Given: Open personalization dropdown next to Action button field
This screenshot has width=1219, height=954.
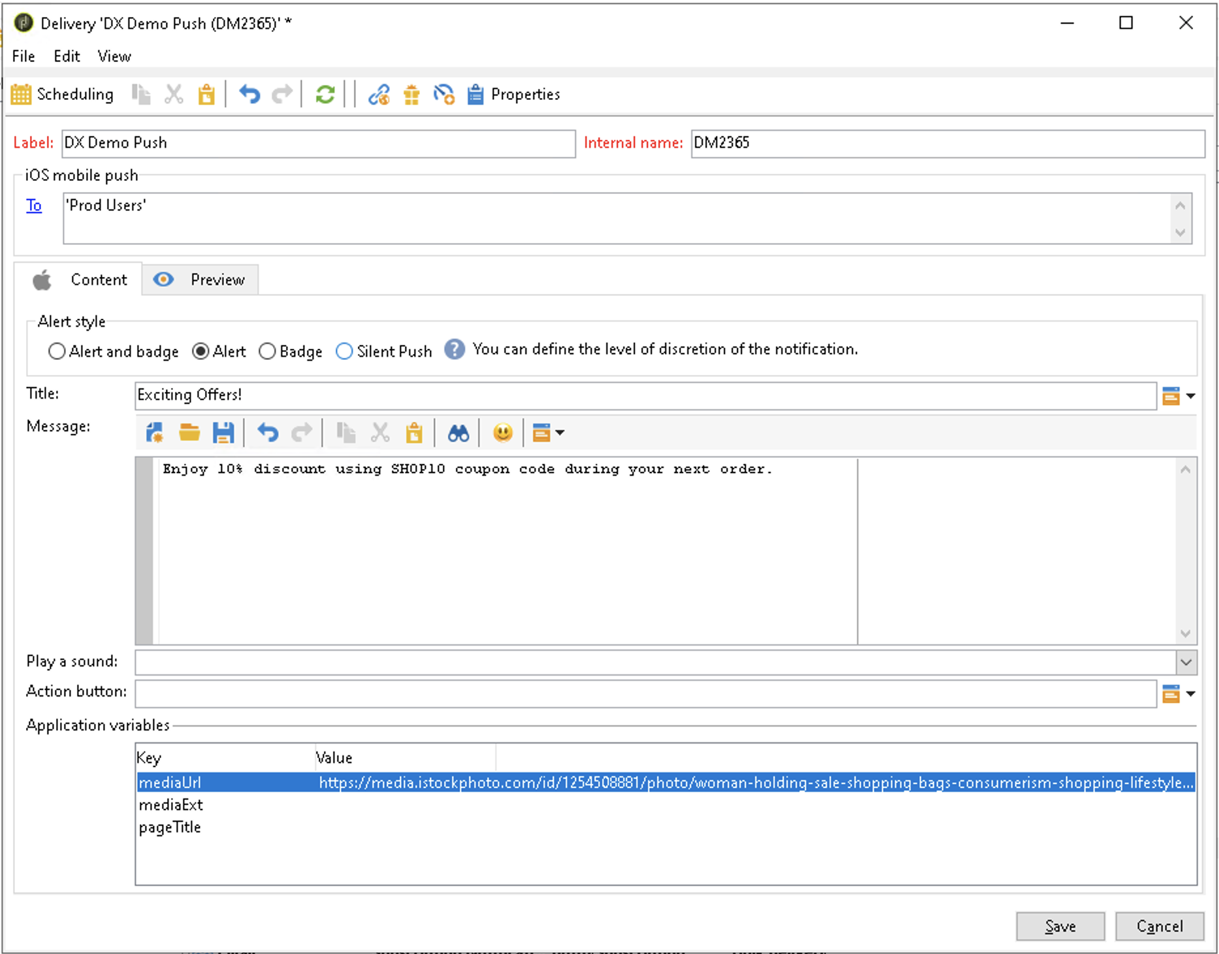Looking at the screenshot, I should [1178, 693].
